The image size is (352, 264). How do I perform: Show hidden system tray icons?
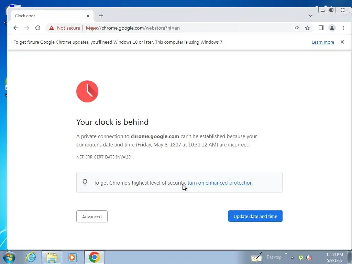click(292, 257)
